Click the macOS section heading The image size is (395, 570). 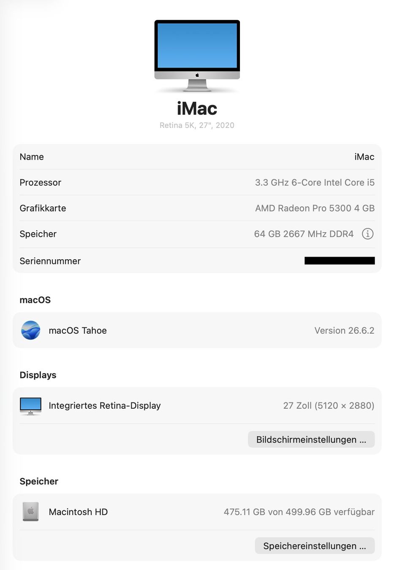pos(35,300)
